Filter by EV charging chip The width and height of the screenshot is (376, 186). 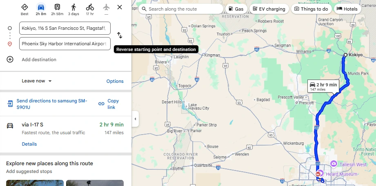coord(269,9)
